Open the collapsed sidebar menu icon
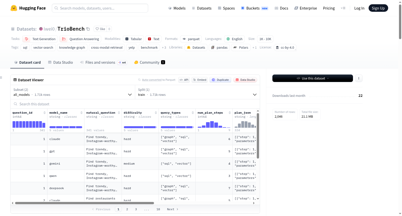The width and height of the screenshot is (402, 216). (x=1, y=78)
